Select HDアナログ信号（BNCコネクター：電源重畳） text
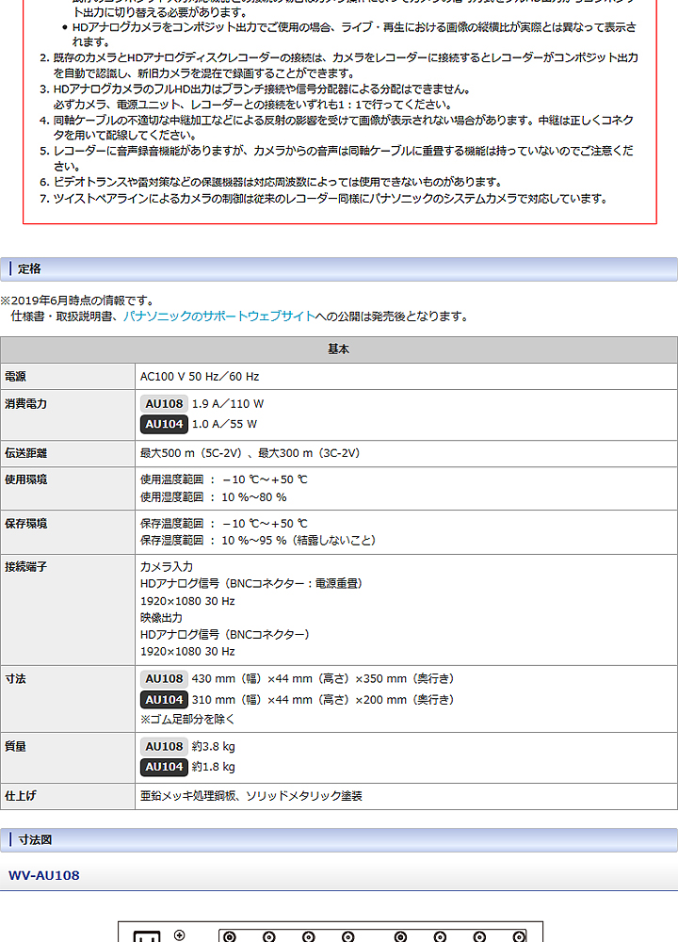 pos(252,583)
